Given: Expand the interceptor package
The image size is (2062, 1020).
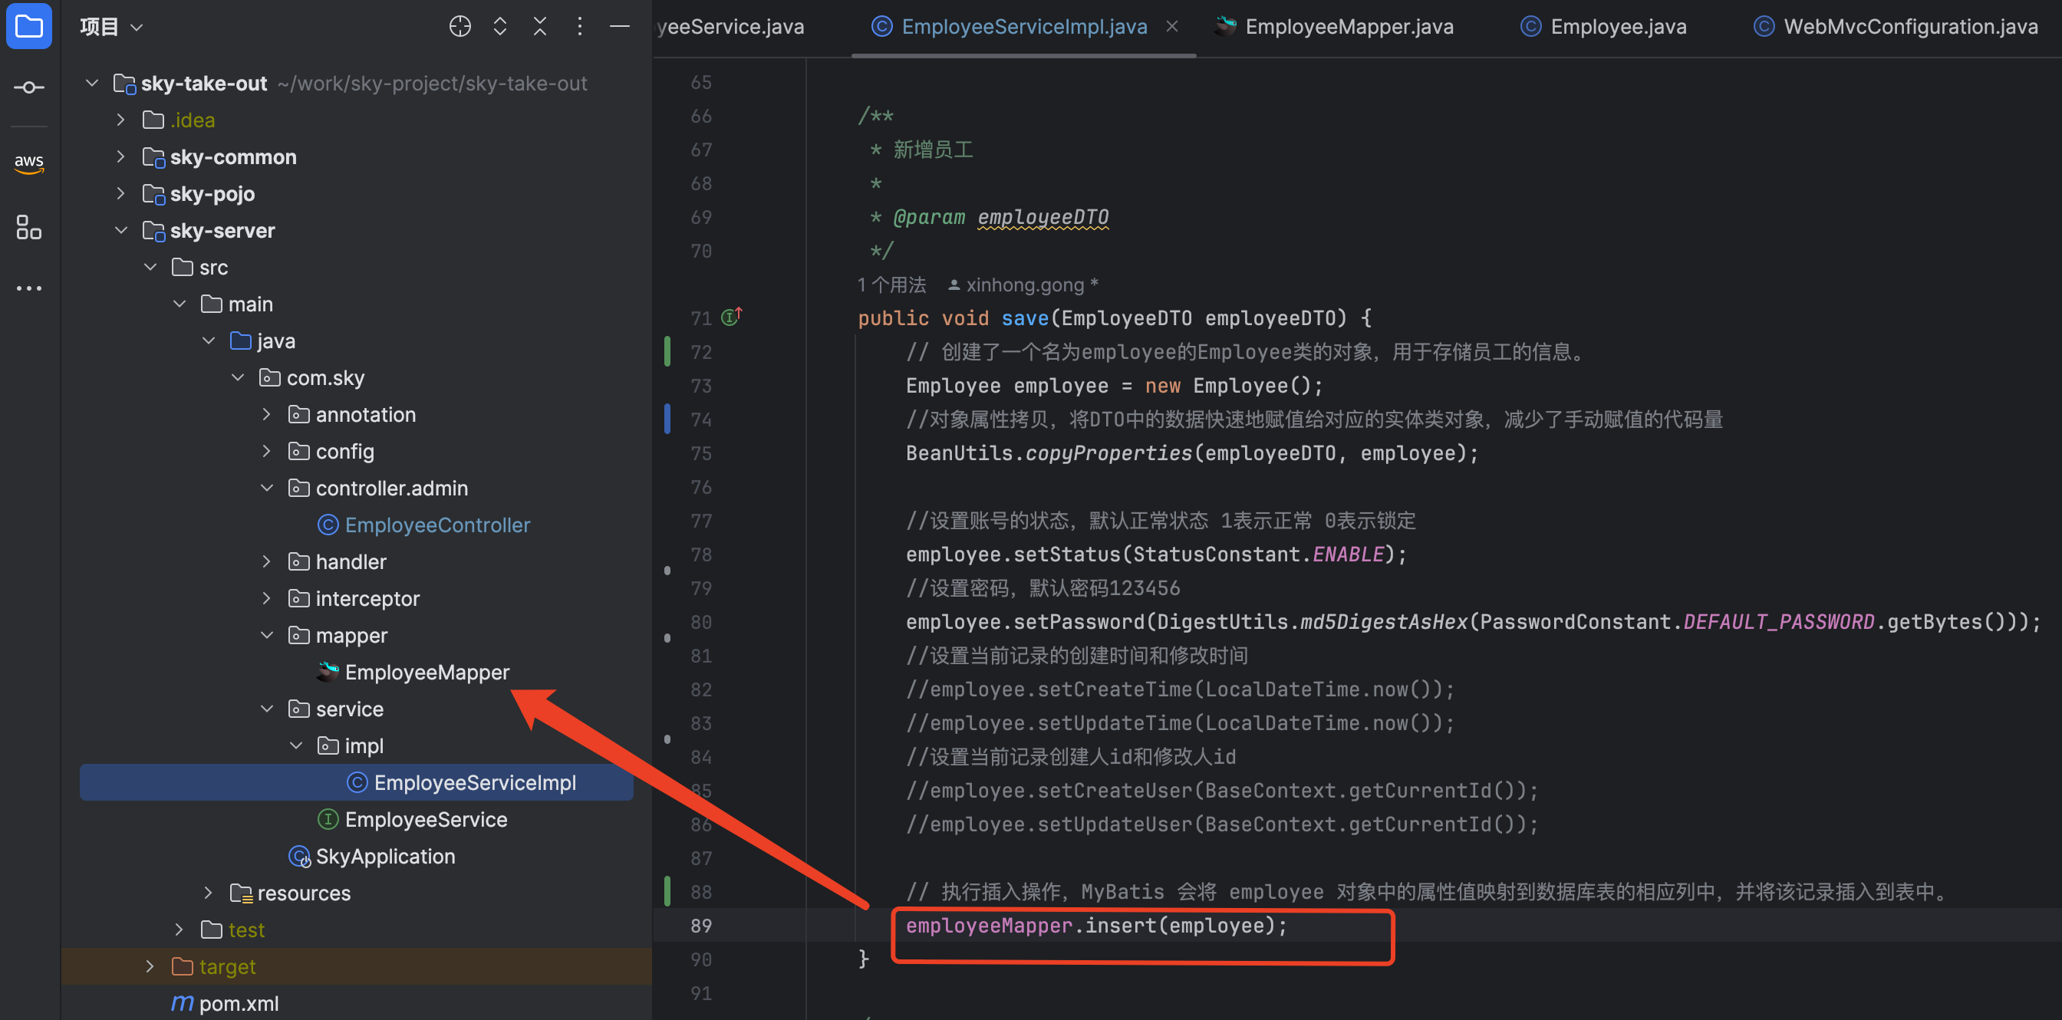Looking at the screenshot, I should click(x=266, y=598).
